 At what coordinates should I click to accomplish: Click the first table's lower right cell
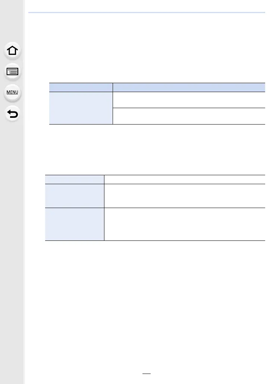(x=189, y=116)
